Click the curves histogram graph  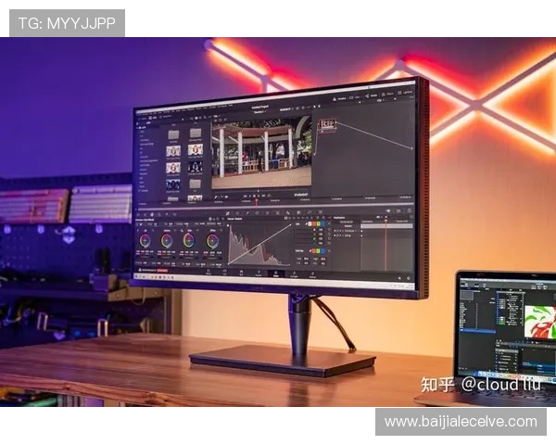(259, 245)
